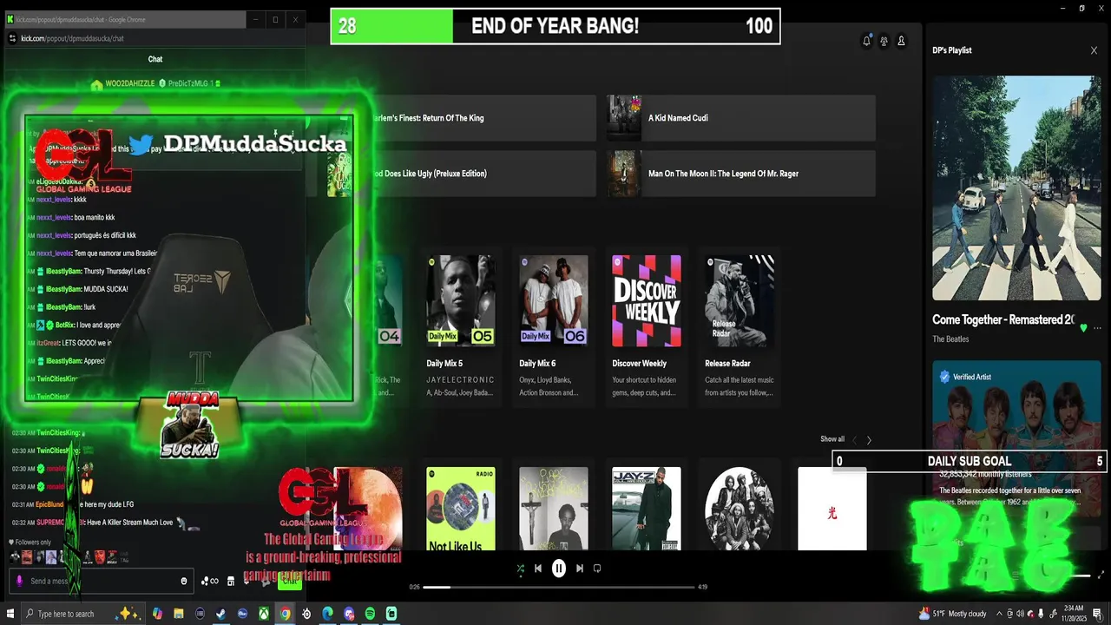Open the Daily Mix 5 card
This screenshot has width=1111, height=625.
tap(461, 326)
